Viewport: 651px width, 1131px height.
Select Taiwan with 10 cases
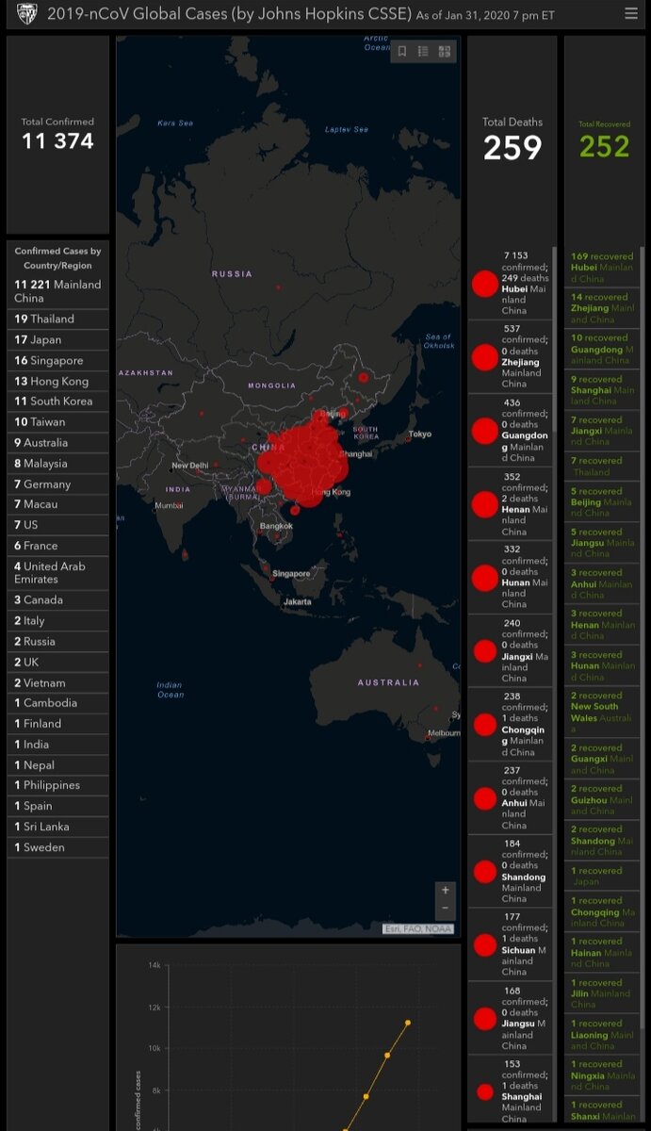point(57,421)
